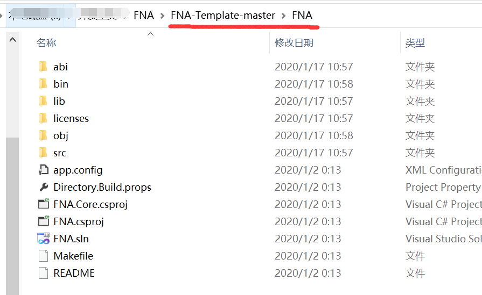Go to the first FNA breadcrumb segment
482x295 pixels.
tap(144, 16)
